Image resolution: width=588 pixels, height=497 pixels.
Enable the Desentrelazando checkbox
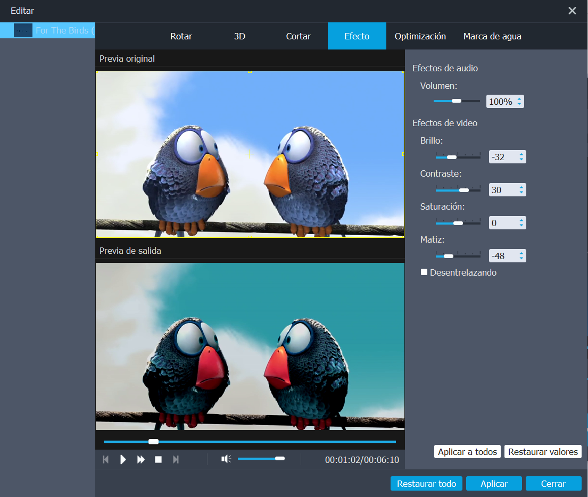[424, 272]
